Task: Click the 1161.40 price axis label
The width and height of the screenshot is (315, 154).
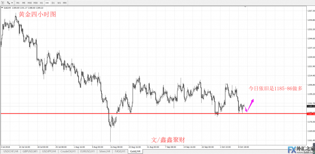Action: pos(311,140)
